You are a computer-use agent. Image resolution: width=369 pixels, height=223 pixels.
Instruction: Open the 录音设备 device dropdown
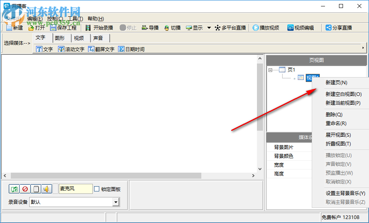116,202
